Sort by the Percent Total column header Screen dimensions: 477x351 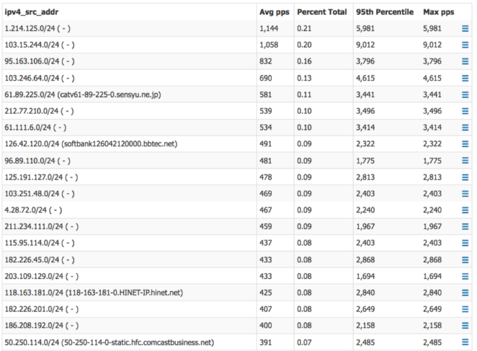pyautogui.click(x=322, y=12)
